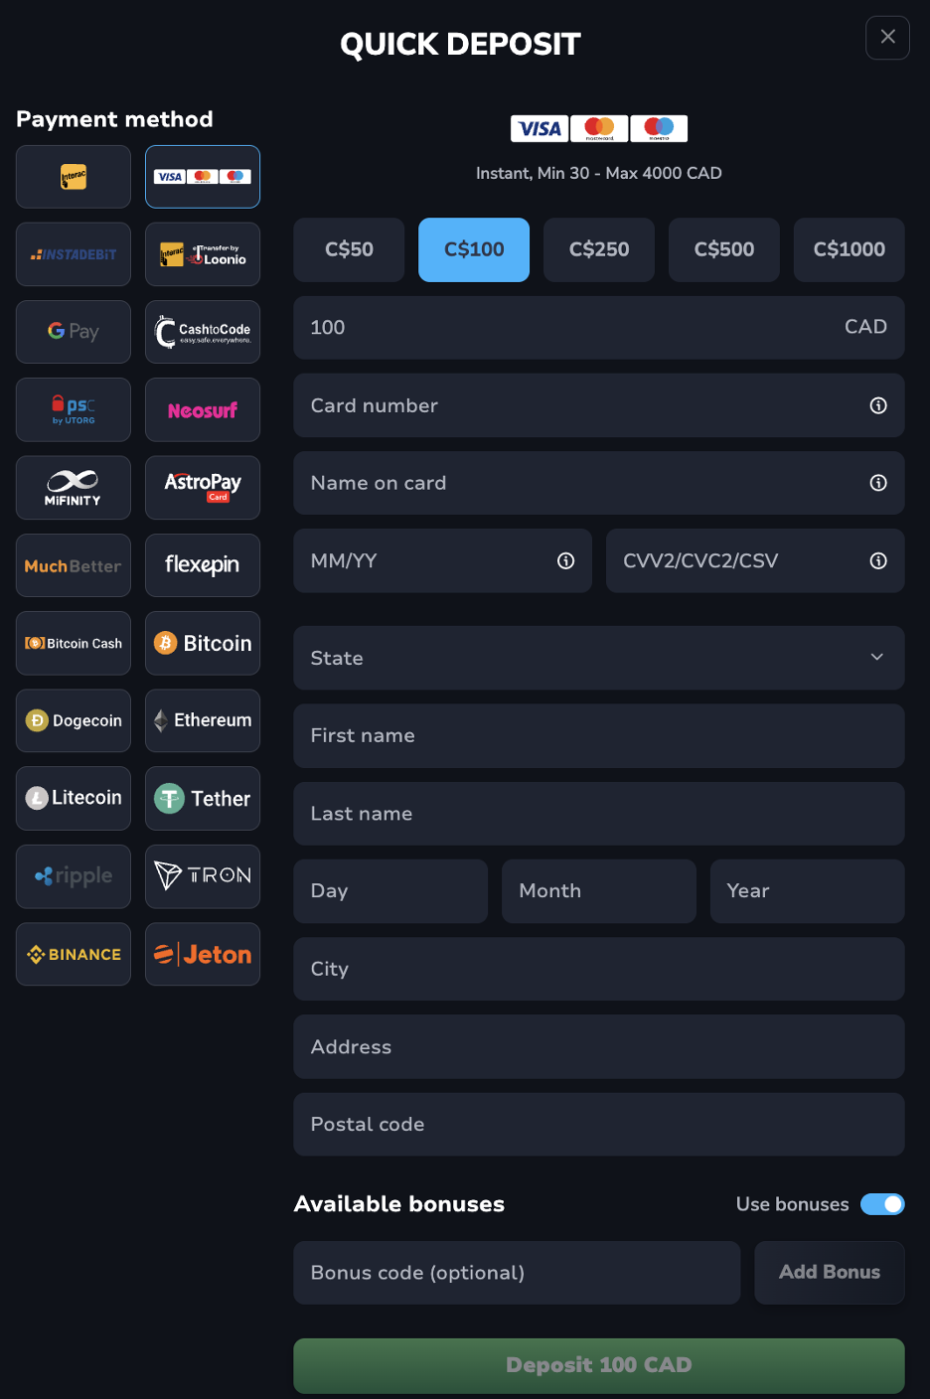Viewport: 930px width, 1399px height.
Task: Select the Interac payment method icon
Action: coord(74,177)
